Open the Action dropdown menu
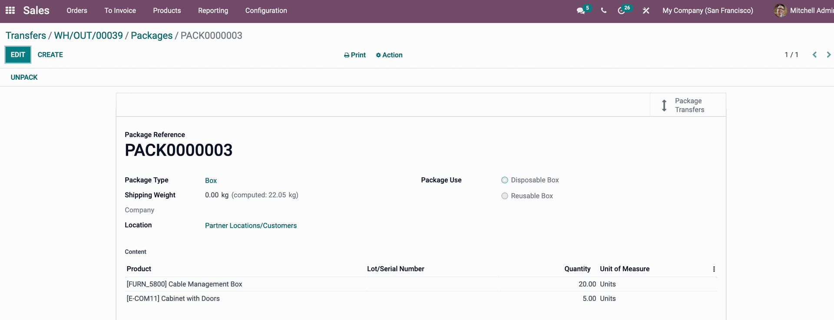This screenshot has height=320, width=834. click(389, 55)
